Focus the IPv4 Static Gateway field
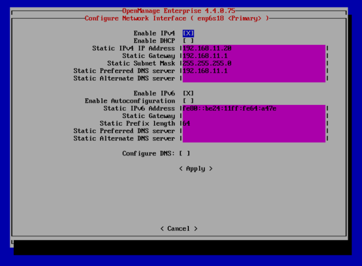Viewport: 362px width, 266px height. pyautogui.click(x=254, y=56)
